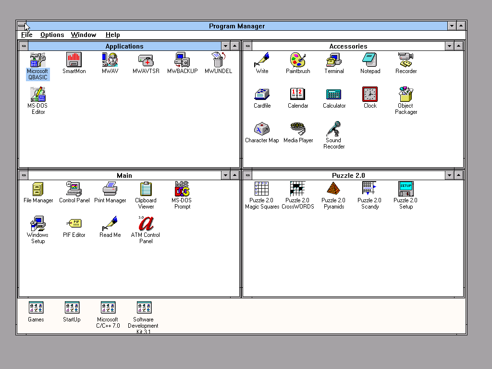The width and height of the screenshot is (492, 369).
Task: Open the Accessories window control menu box
Action: [247, 46]
